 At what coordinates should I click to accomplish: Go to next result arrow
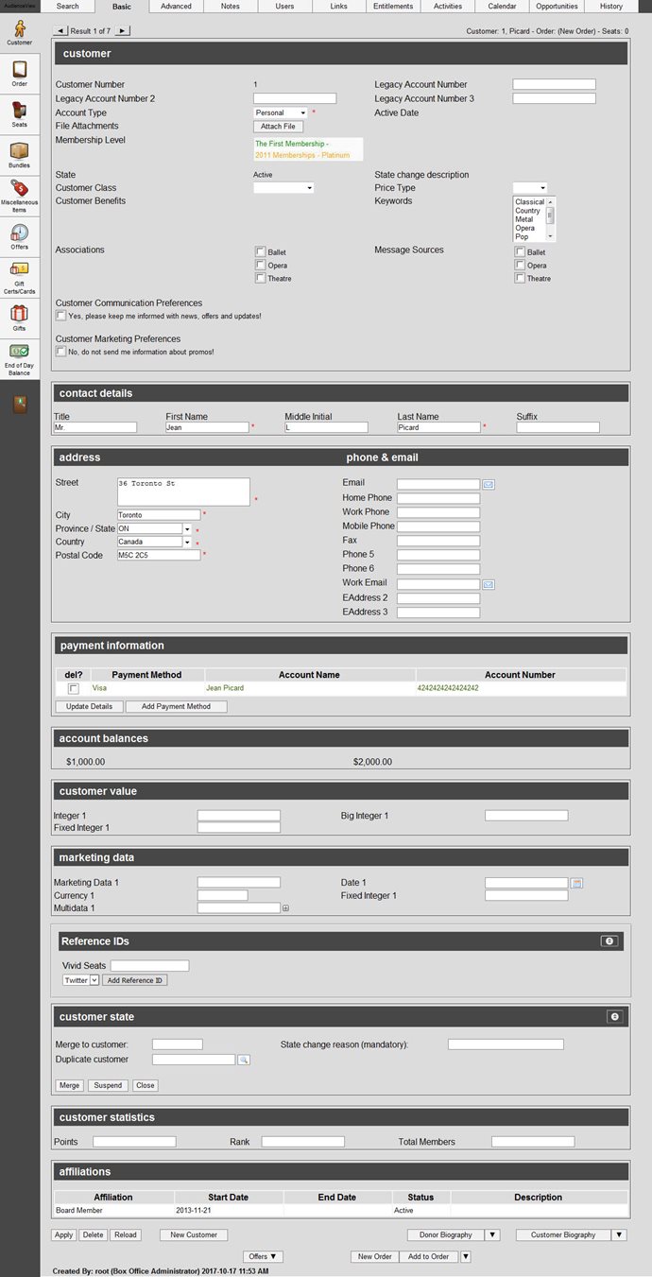(123, 31)
